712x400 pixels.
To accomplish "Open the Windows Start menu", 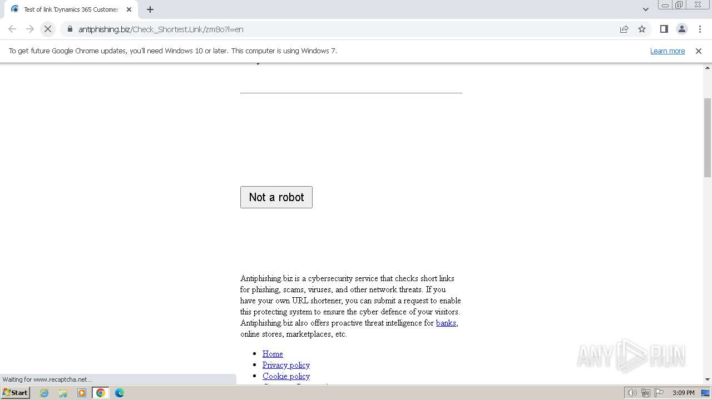I will [15, 393].
